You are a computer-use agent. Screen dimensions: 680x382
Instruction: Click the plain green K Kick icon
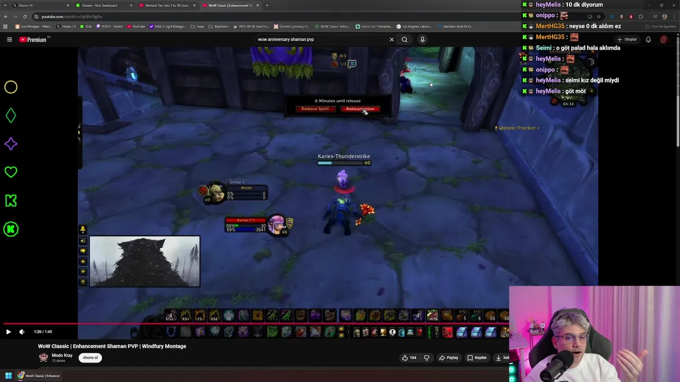pos(11,201)
